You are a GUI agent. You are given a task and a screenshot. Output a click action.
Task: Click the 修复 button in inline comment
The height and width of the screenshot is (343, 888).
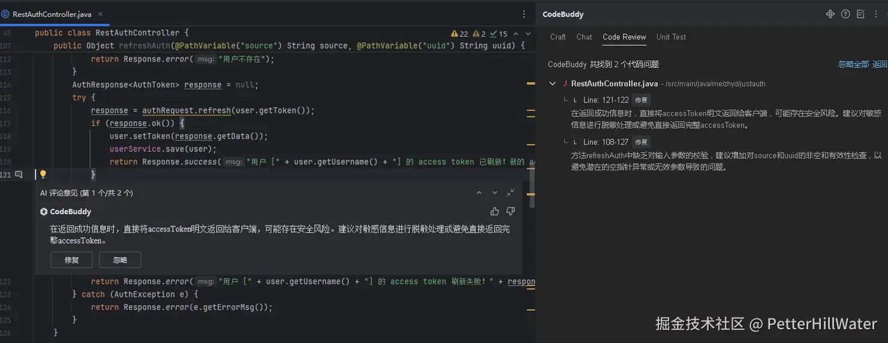[71, 260]
